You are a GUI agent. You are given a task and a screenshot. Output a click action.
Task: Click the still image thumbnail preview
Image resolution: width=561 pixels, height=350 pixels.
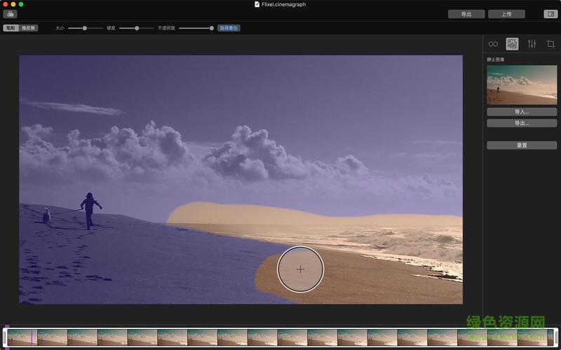pos(522,85)
